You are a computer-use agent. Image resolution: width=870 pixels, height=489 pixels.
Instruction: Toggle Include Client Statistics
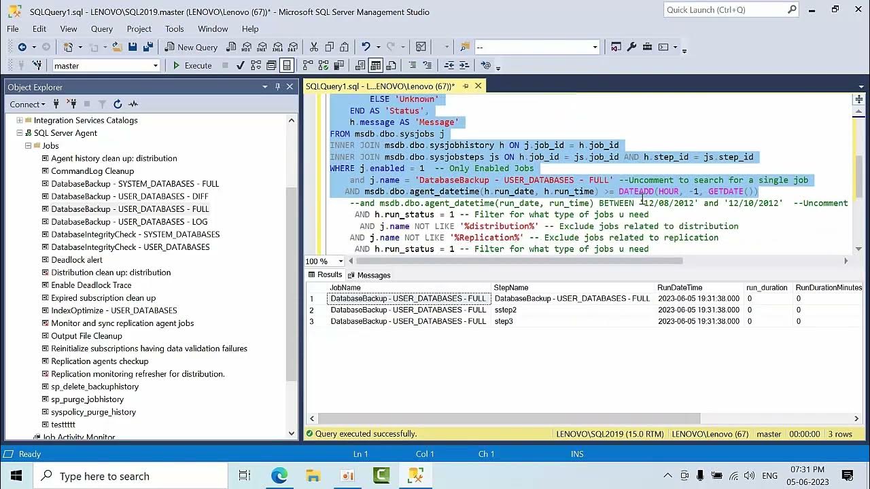[x=338, y=65]
